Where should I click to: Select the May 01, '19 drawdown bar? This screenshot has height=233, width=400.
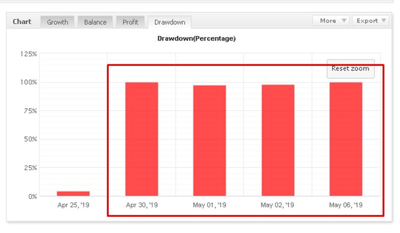tap(210, 141)
